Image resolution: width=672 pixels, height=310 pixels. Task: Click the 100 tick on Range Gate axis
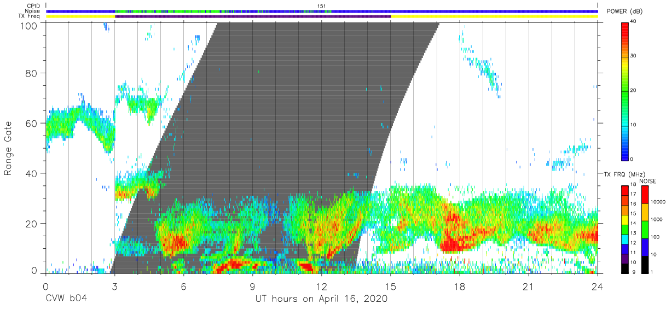pos(30,26)
